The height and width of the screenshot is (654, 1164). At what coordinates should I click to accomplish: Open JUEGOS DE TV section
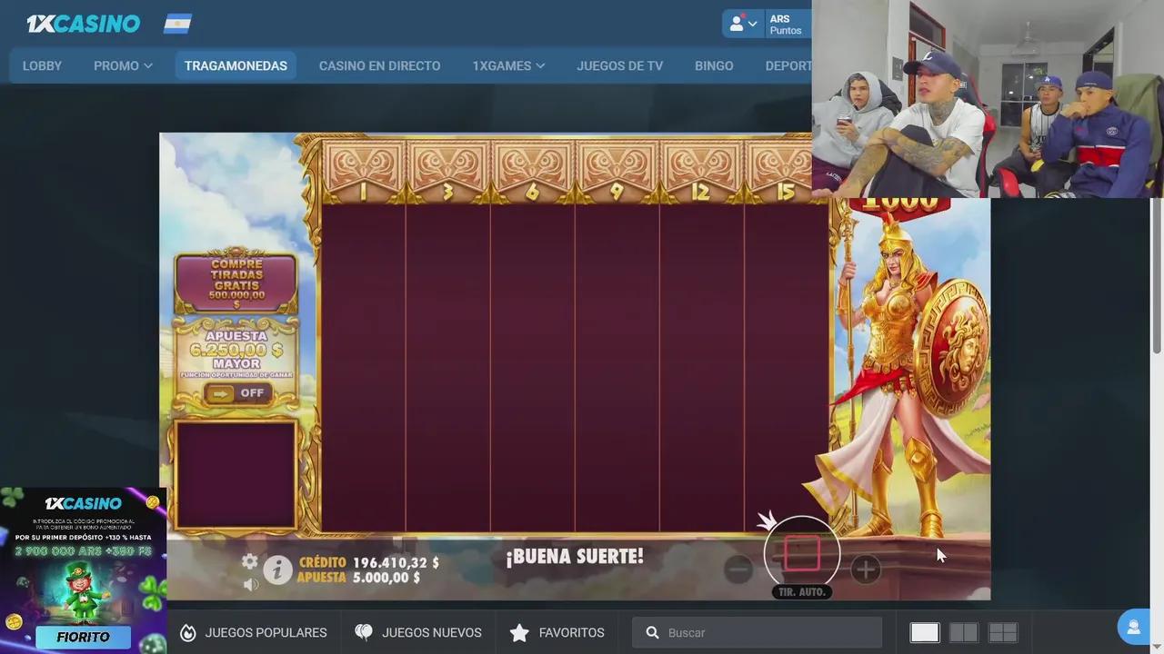(619, 65)
